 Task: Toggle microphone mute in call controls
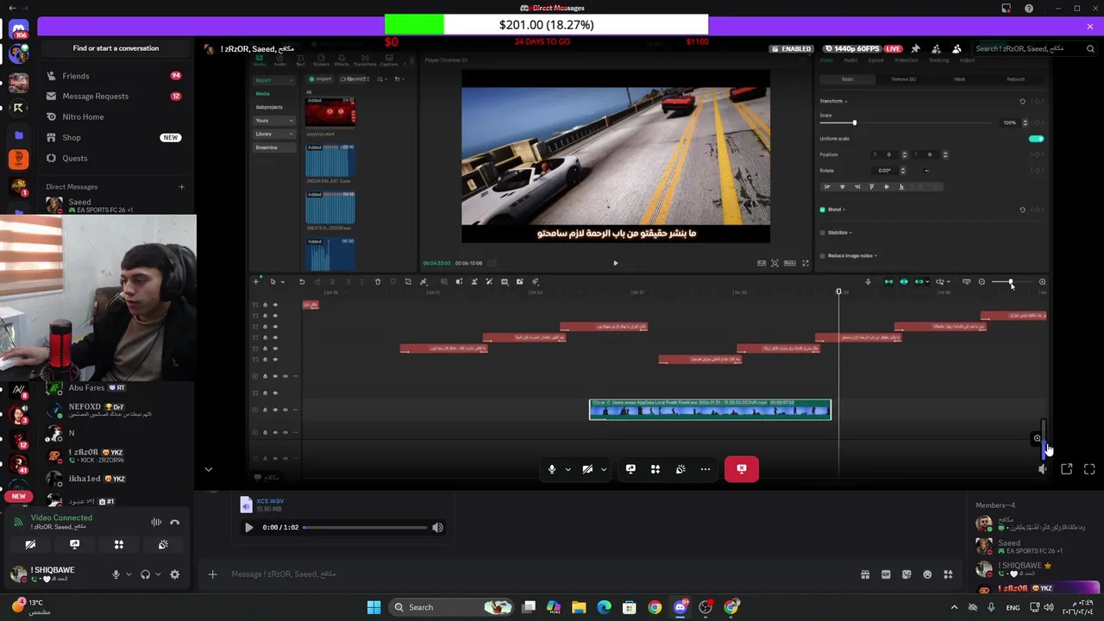coord(552,469)
